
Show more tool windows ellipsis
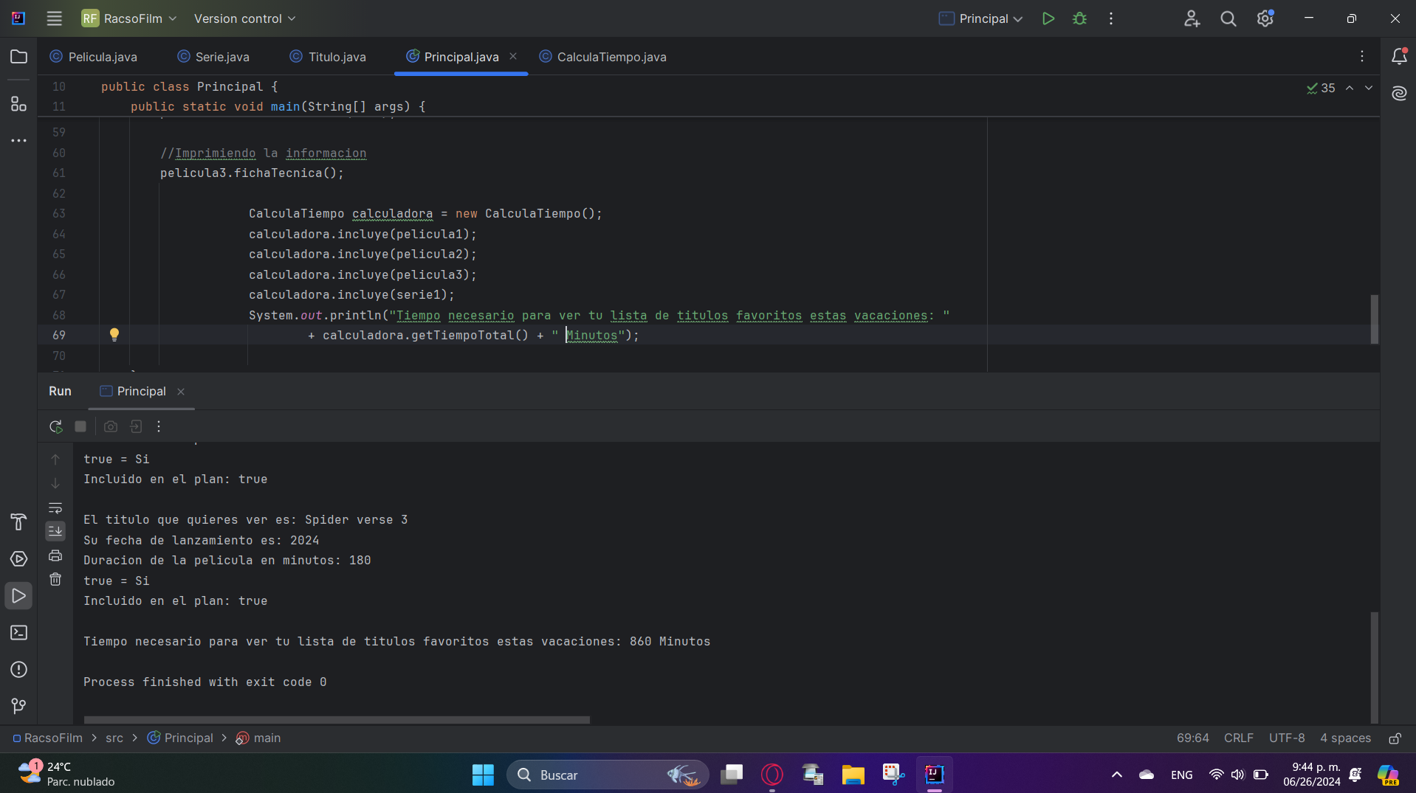click(x=19, y=140)
